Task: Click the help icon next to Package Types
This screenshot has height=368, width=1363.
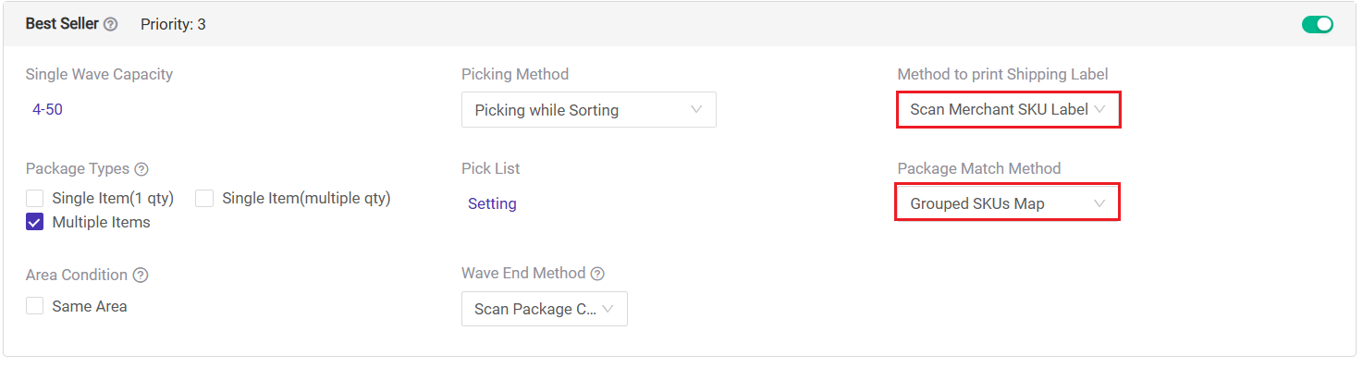Action: 141,169
